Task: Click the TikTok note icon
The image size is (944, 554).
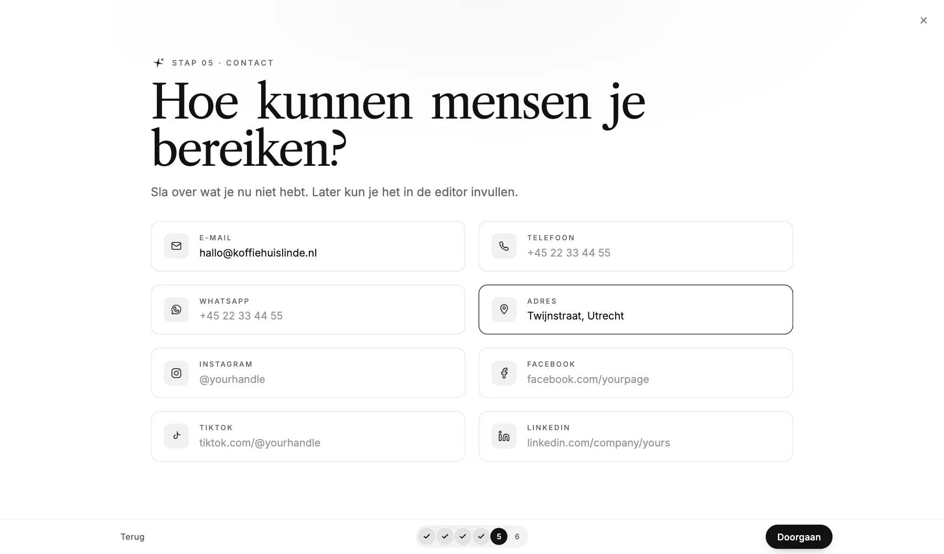Action: click(x=176, y=436)
